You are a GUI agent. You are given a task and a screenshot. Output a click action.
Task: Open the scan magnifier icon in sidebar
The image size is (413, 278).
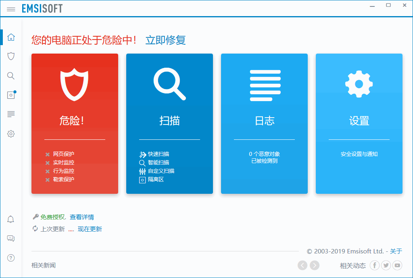[11, 75]
